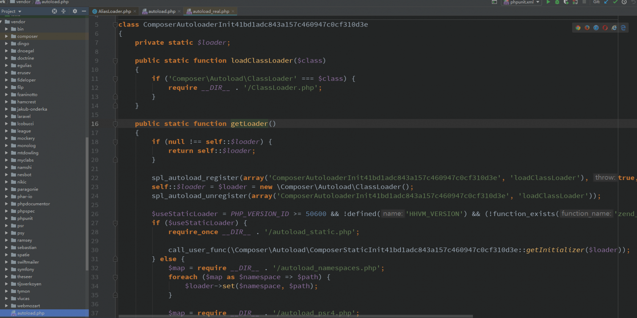
Task: Run with coverage icon in toolbar
Action: (x=566, y=2)
